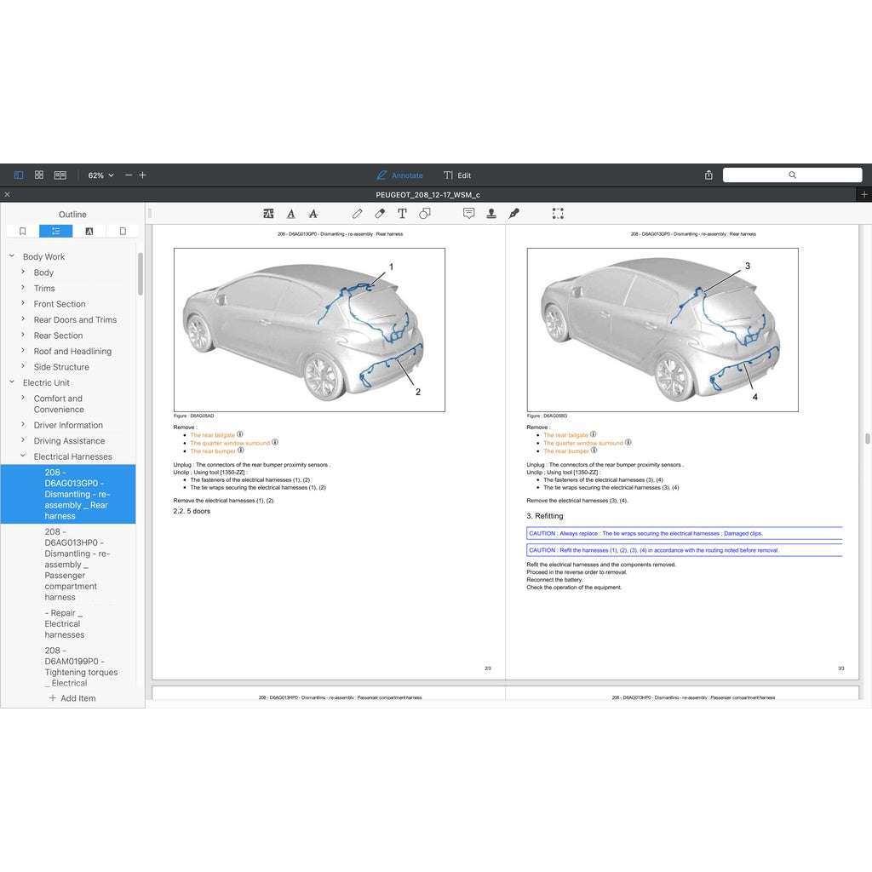Select the Pencil annotation tool
Image resolution: width=872 pixels, height=872 pixels.
357,213
